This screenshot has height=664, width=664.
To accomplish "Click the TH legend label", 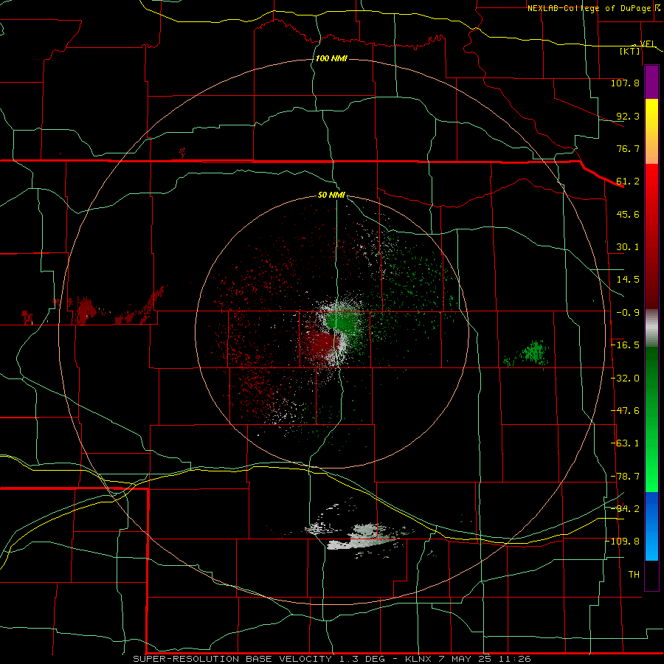I will [x=634, y=575].
